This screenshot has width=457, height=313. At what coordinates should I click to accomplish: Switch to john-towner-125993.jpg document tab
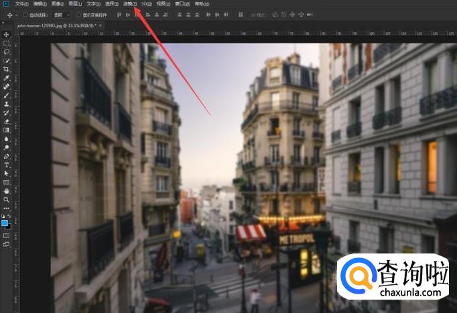point(56,25)
